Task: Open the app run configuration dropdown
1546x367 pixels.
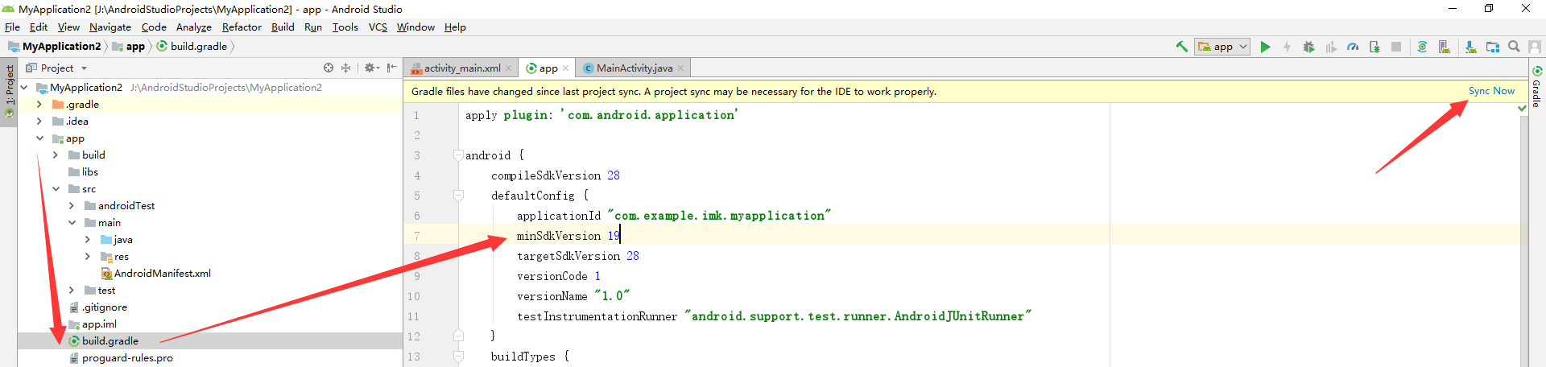Action: click(x=1222, y=47)
